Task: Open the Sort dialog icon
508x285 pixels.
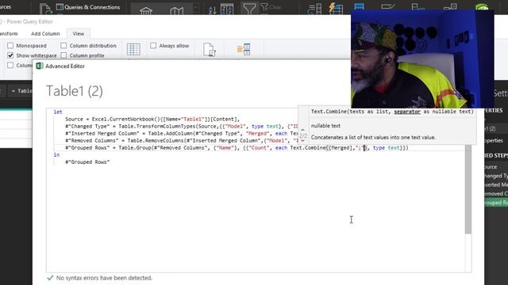Action: click(227, 9)
